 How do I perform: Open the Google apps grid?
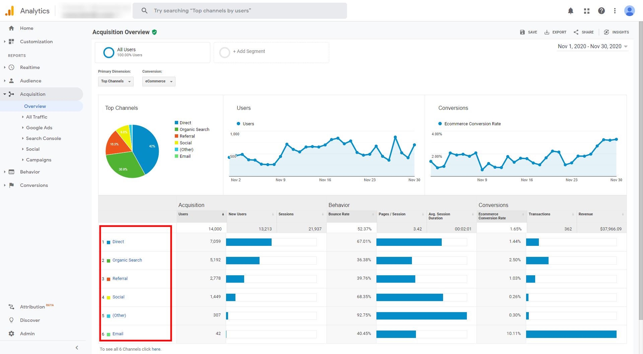pyautogui.click(x=586, y=11)
